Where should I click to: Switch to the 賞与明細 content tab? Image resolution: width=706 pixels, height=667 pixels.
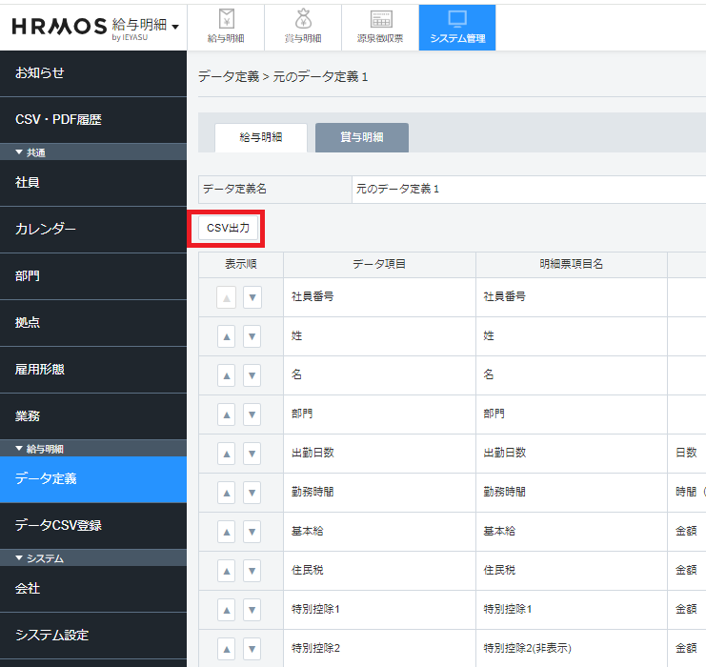(362, 137)
